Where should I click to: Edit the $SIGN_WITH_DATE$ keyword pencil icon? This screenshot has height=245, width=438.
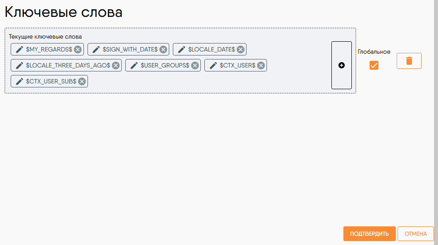point(96,49)
